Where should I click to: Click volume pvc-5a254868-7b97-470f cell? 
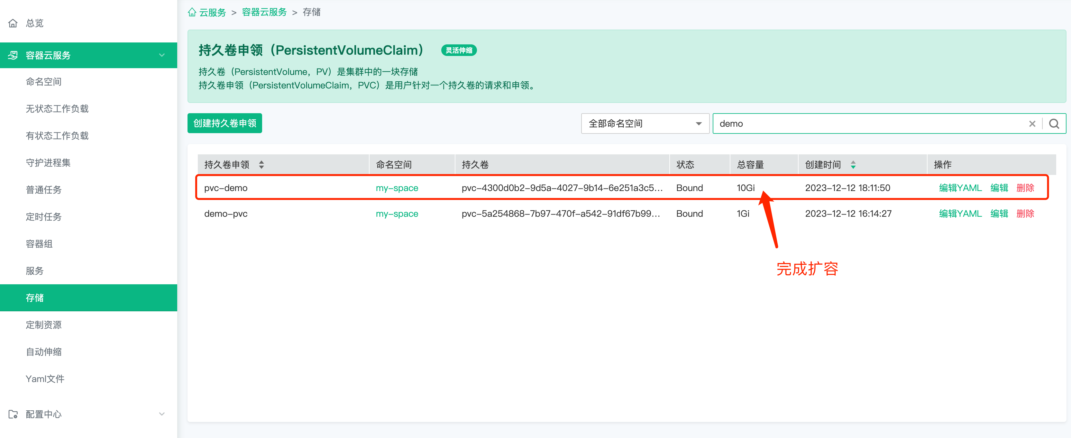point(561,214)
